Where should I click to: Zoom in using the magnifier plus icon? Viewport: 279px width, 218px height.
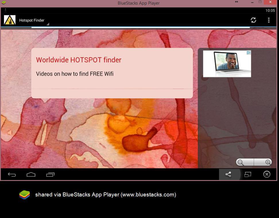(x=267, y=162)
